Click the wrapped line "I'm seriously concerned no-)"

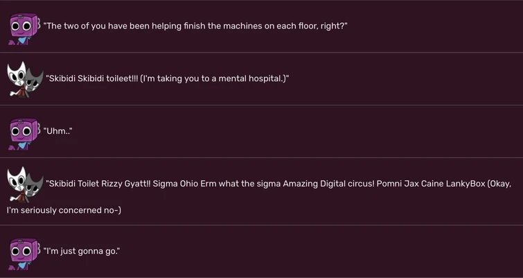click(x=64, y=209)
